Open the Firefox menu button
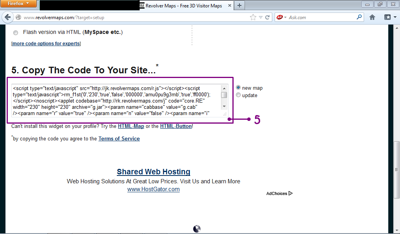400x234 pixels. point(18,4)
